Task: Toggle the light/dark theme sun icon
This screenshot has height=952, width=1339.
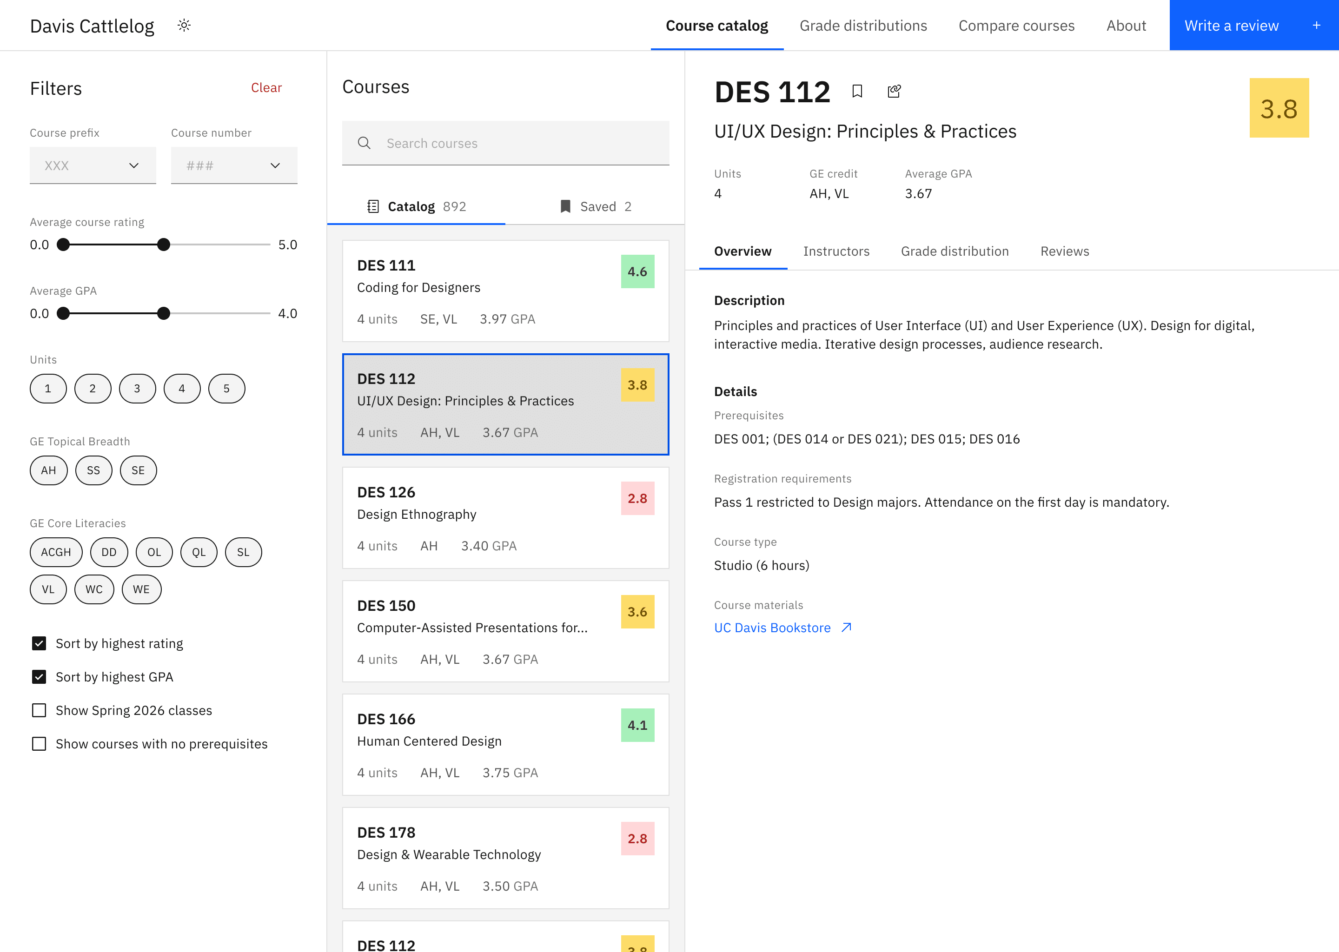Action: (x=184, y=25)
